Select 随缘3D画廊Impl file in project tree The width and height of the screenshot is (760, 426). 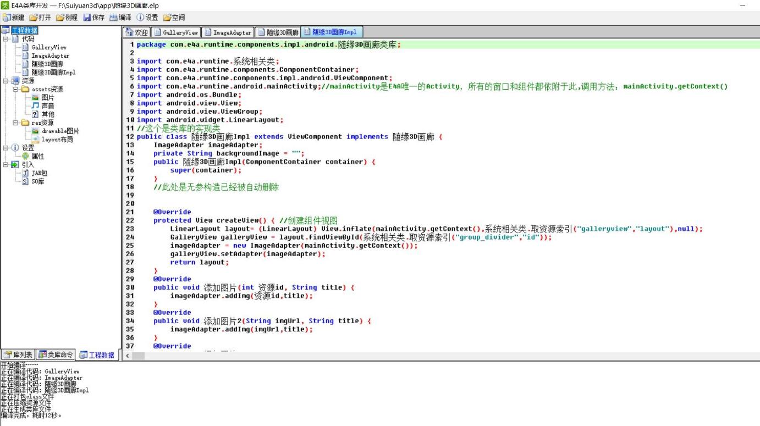coord(53,72)
